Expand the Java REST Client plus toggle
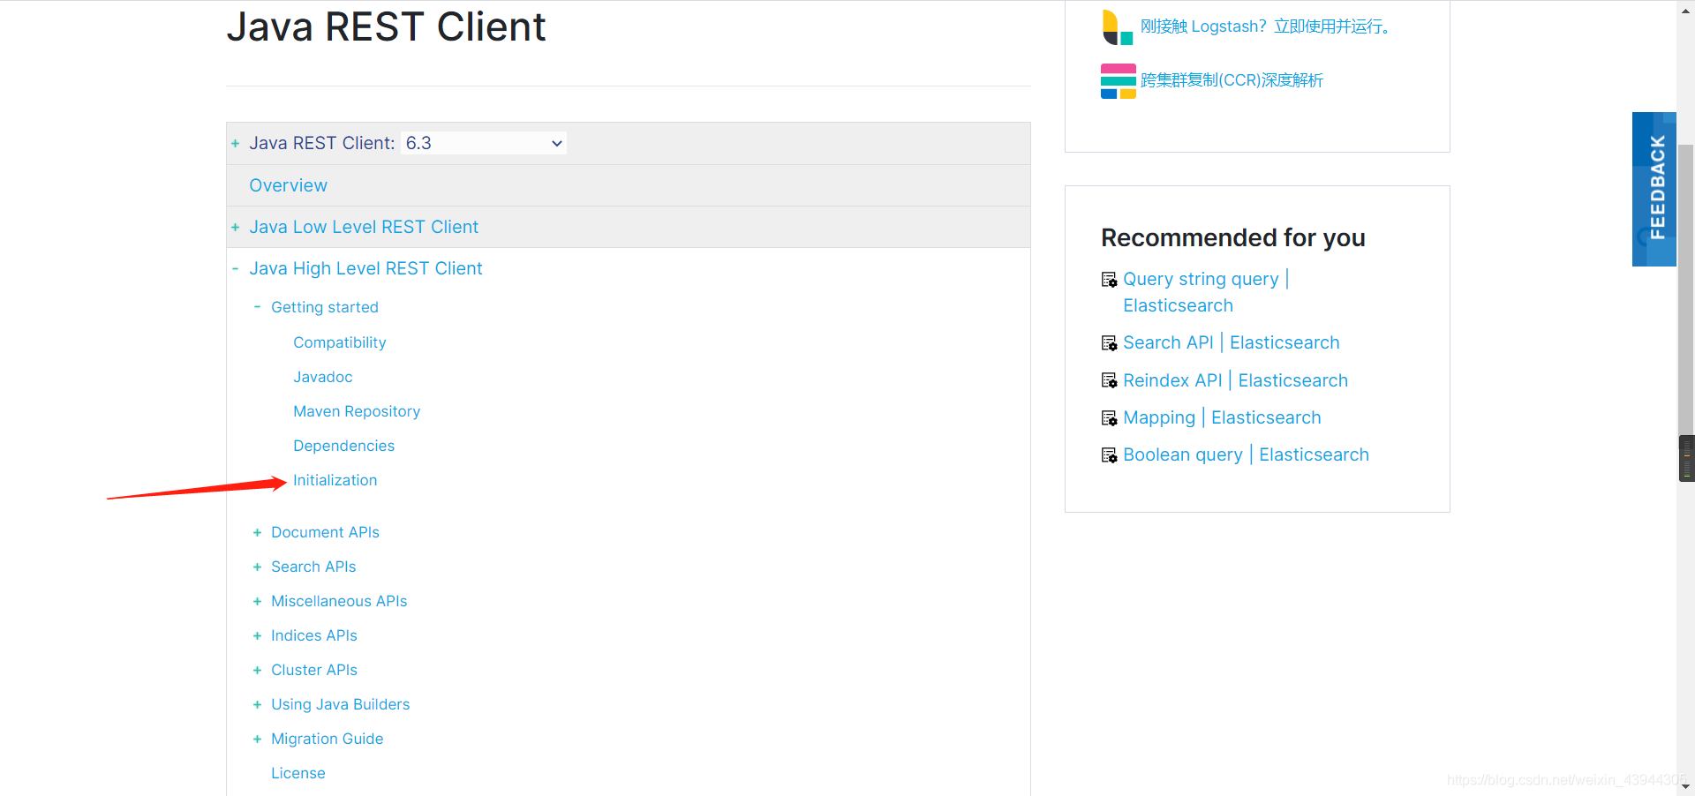Screen dimensions: 1695x796 236,144
